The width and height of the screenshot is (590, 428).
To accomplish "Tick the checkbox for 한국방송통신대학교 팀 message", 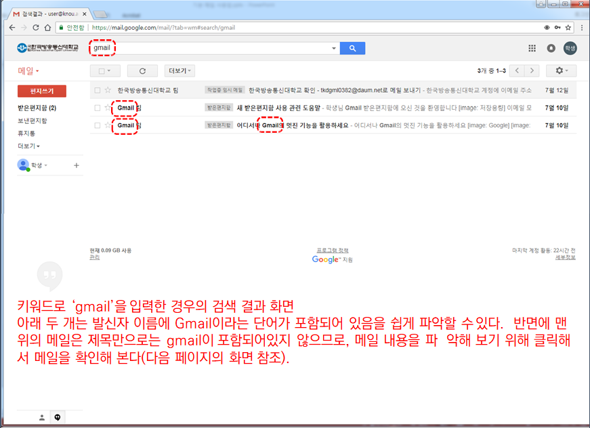I will coord(98,90).
